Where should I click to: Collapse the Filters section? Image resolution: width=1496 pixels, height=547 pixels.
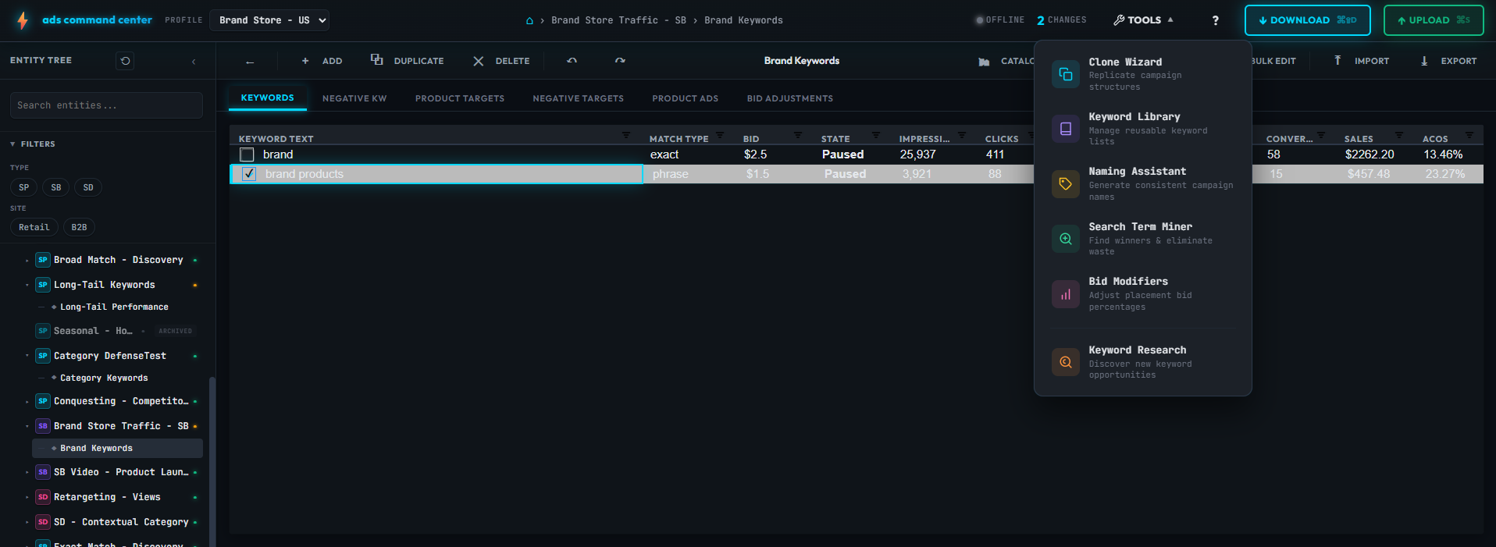[33, 144]
